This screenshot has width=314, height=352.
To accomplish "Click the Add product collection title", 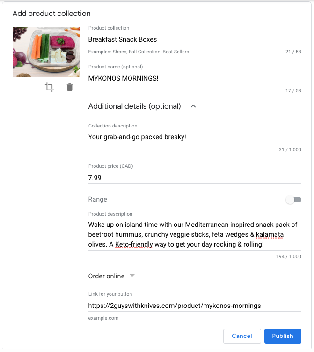I will [x=51, y=13].
